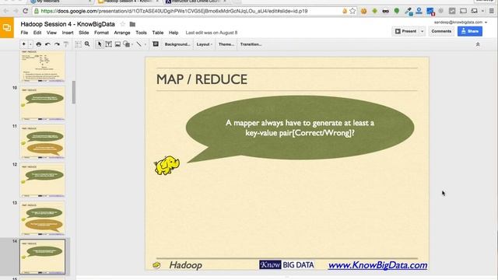
Task: Click the www.KnowBigData.com link on slide
Action: 377,265
